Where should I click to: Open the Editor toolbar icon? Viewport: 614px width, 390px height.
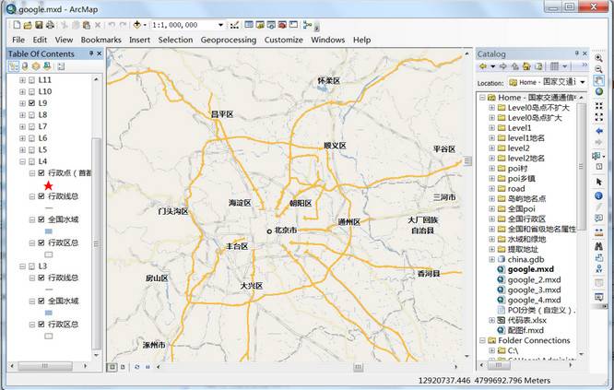pos(234,25)
